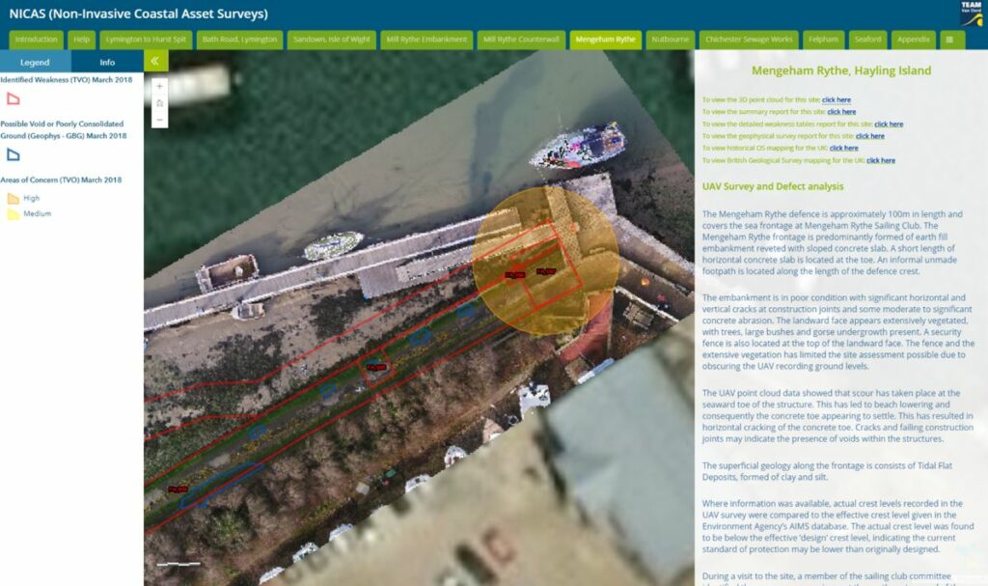Collapse the legend side panel chevron
Image resolution: width=988 pixels, height=586 pixels.
[x=155, y=61]
